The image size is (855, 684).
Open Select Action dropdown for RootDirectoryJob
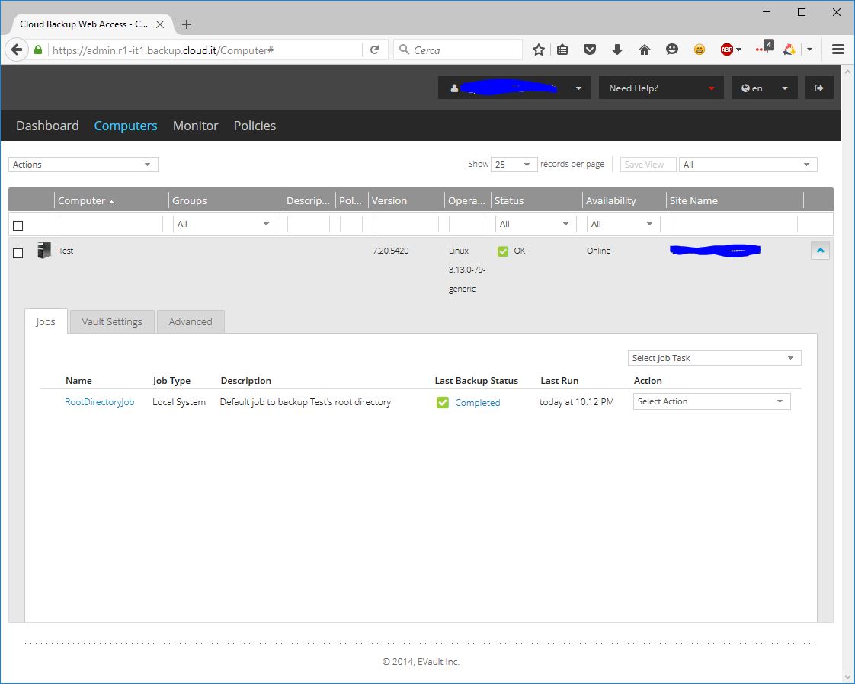(712, 401)
